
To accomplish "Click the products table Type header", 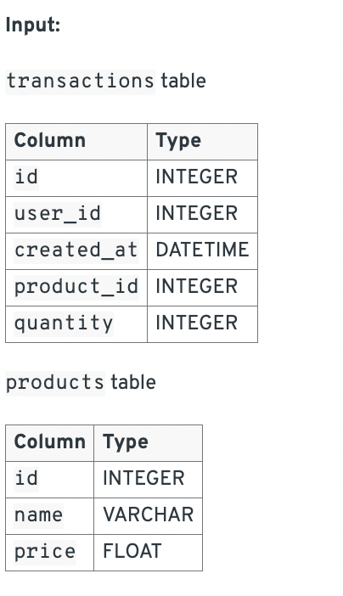I will [x=126, y=443].
